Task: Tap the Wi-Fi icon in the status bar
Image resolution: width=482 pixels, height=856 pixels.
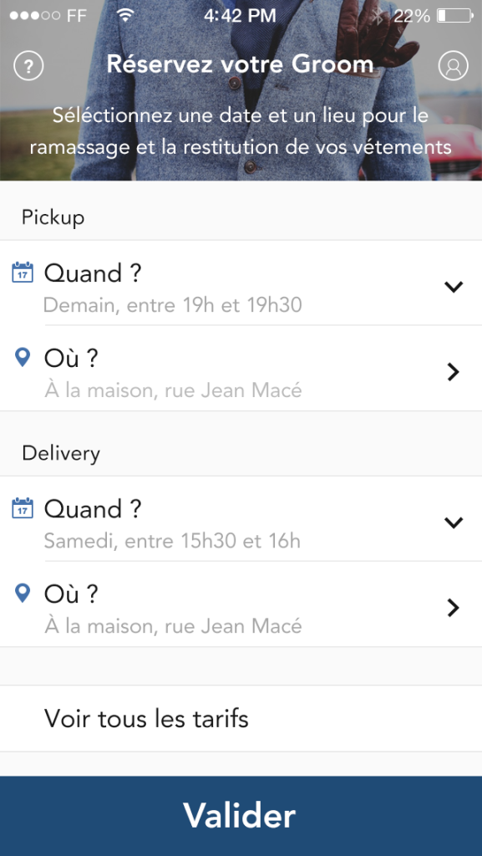Action: [x=126, y=13]
